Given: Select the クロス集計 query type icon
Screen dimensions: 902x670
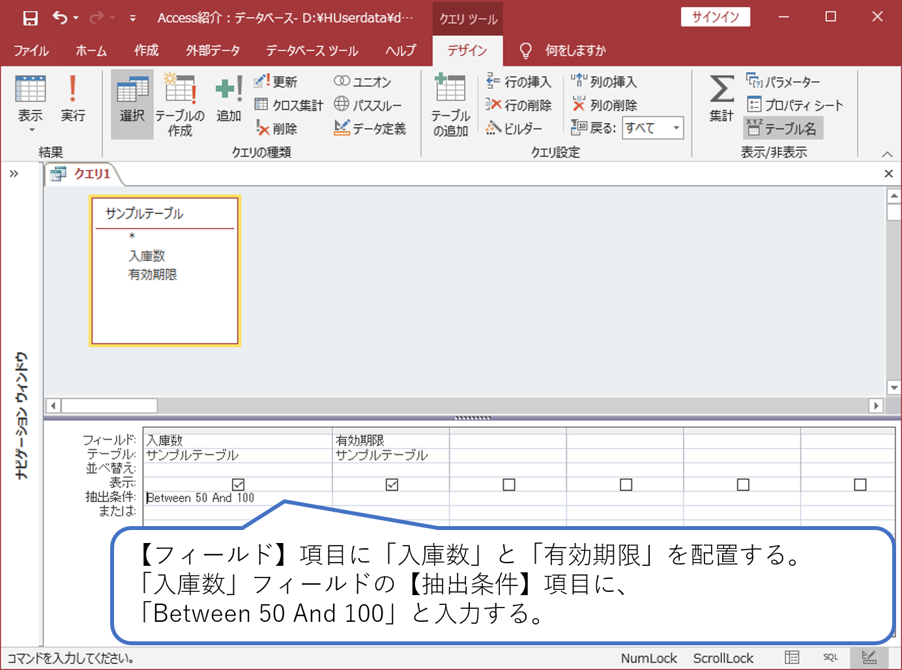Looking at the screenshot, I should [288, 104].
